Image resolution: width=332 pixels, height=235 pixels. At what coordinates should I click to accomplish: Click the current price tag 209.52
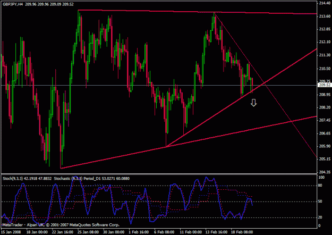325,85
